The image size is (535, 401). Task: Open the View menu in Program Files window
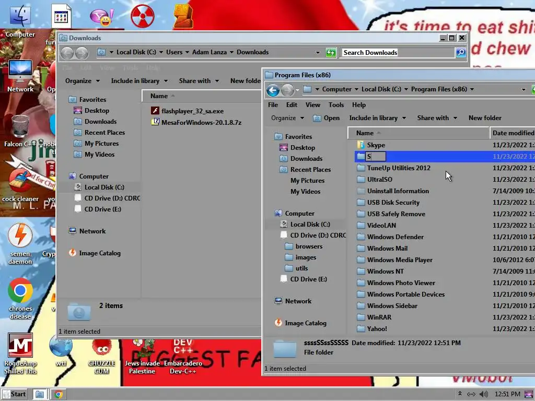click(x=313, y=104)
